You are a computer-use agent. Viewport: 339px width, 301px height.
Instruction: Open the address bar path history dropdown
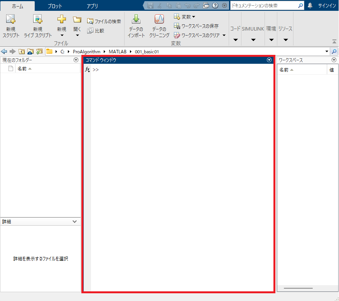(x=327, y=51)
